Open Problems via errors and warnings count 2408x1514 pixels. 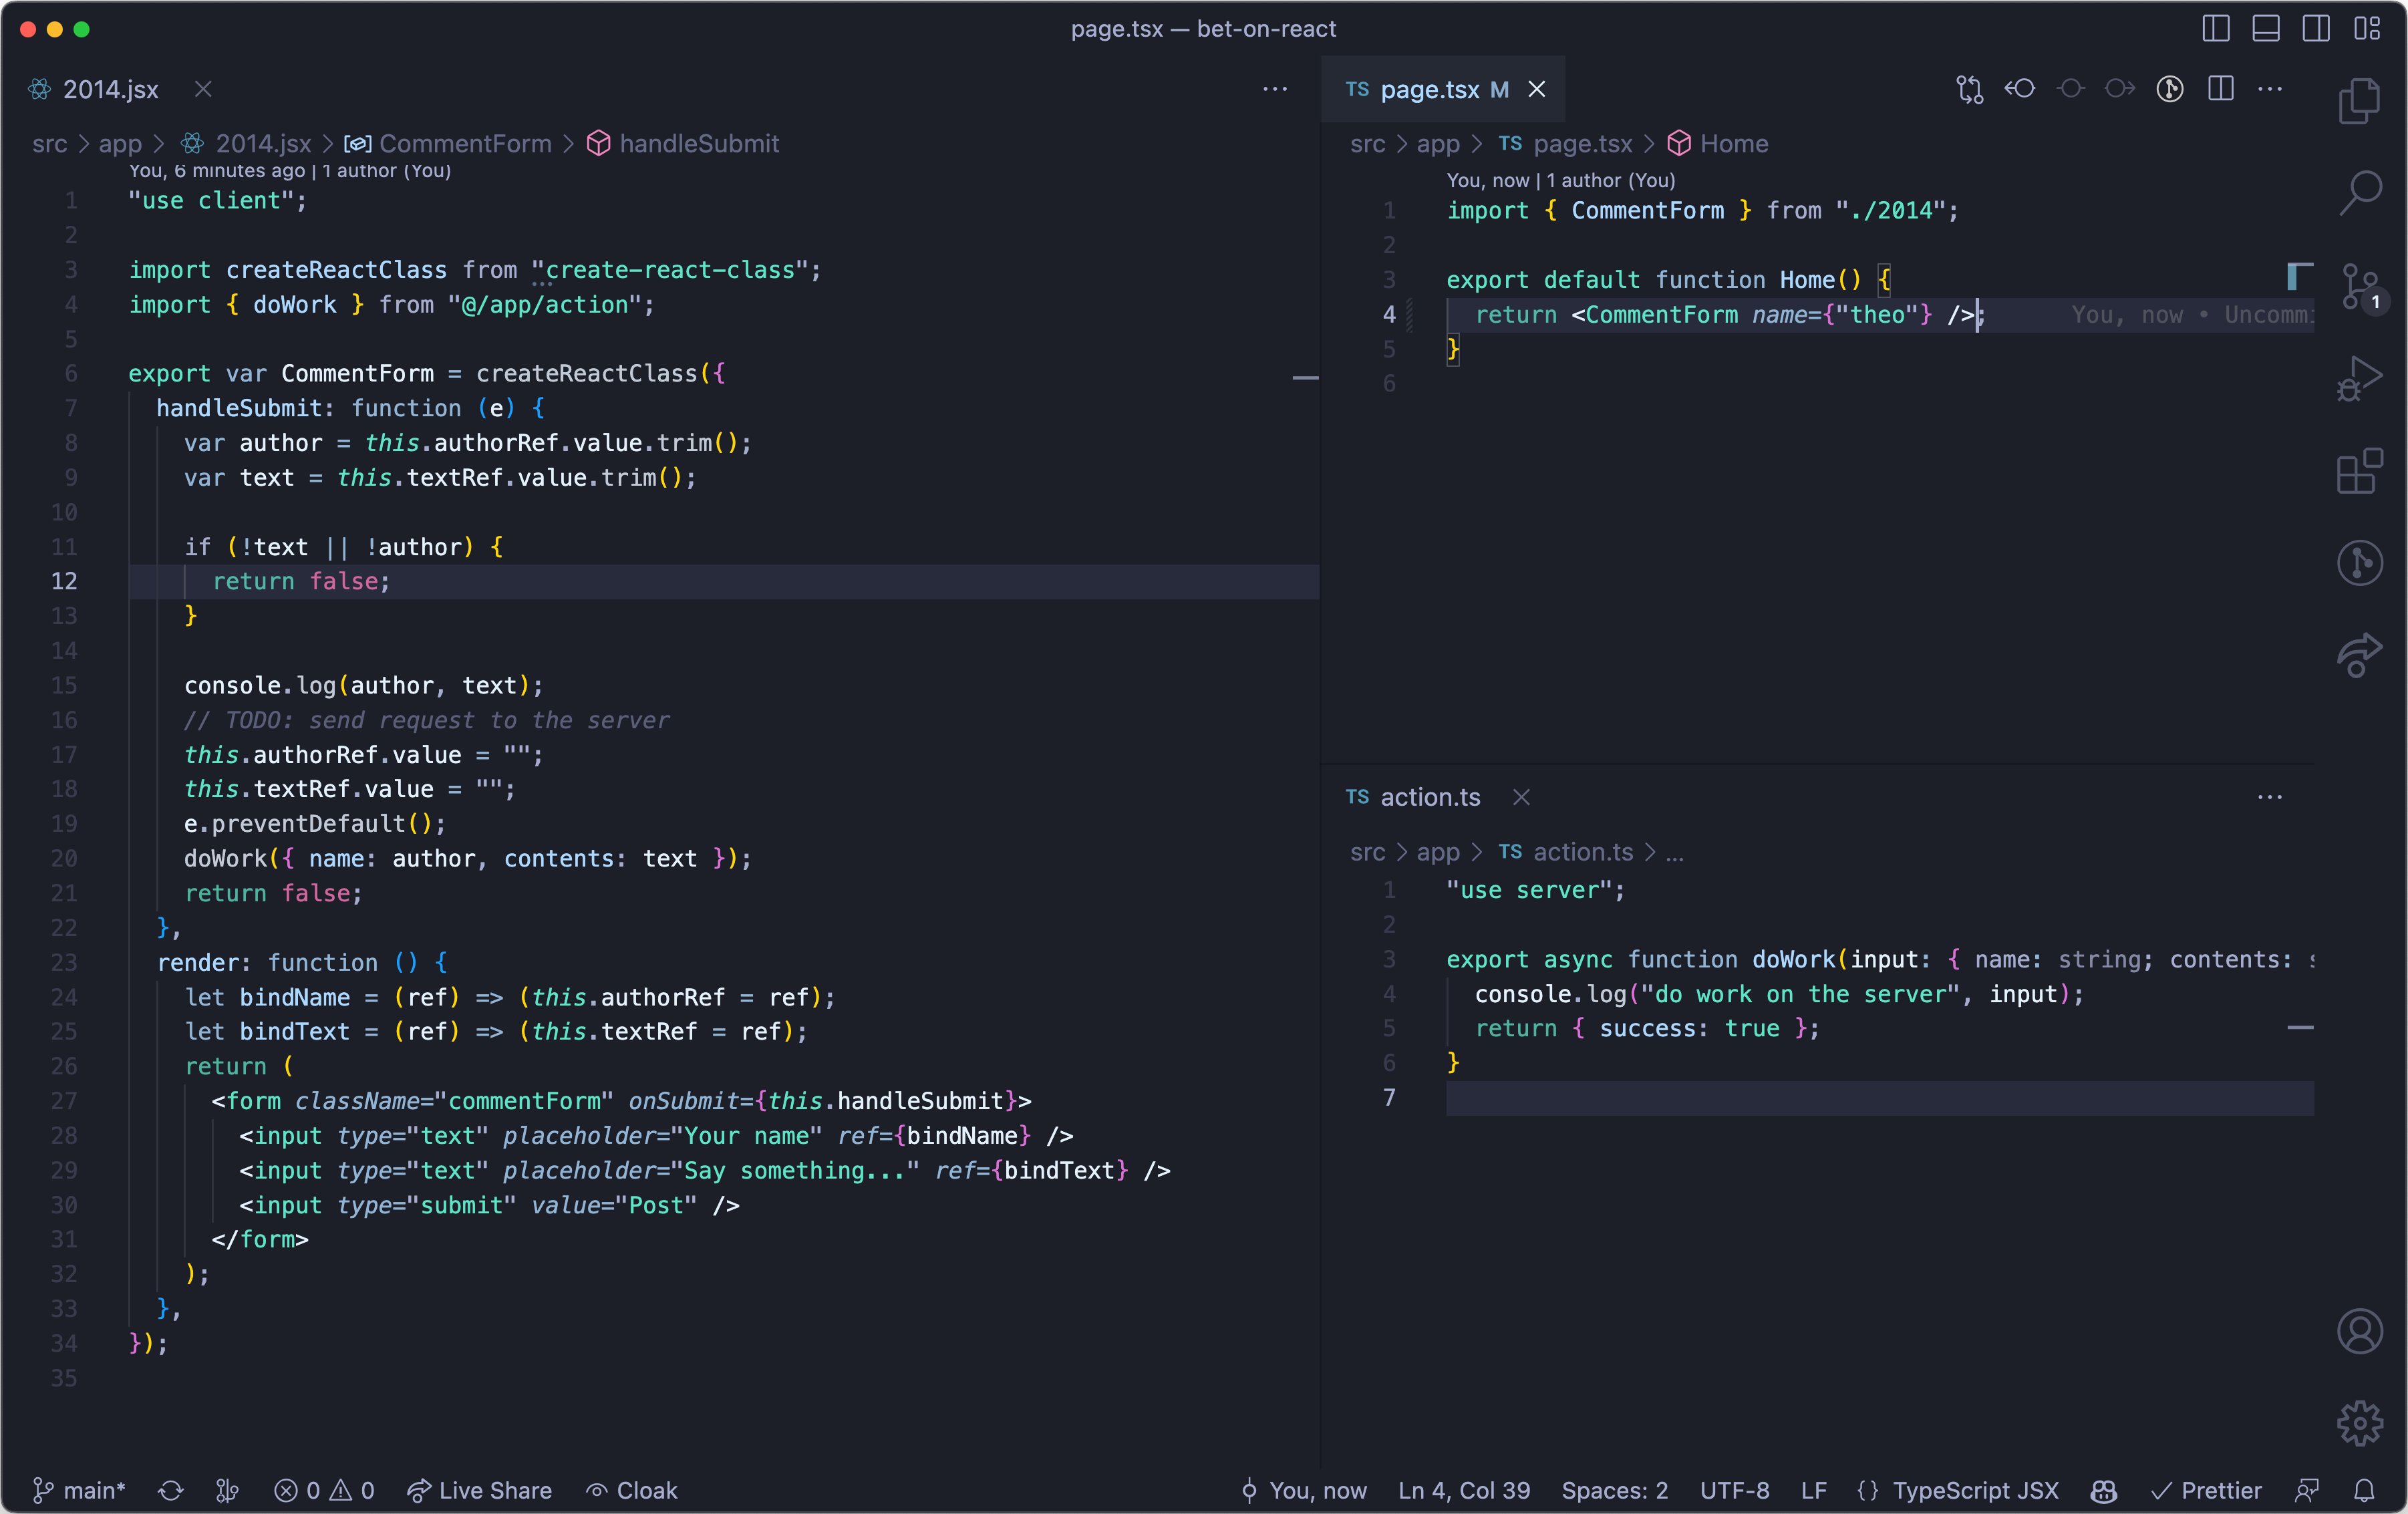click(x=324, y=1490)
